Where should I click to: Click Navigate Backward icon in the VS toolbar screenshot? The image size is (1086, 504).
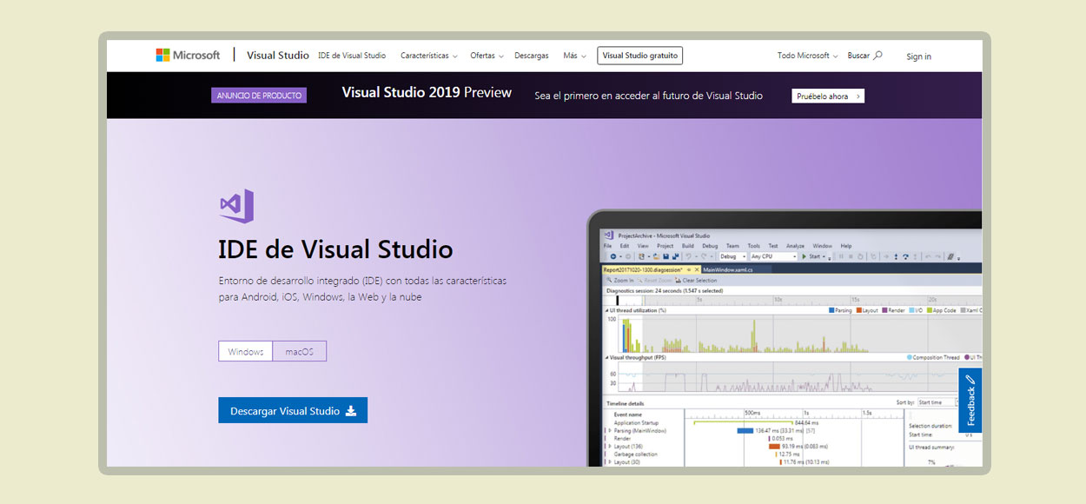tap(613, 256)
